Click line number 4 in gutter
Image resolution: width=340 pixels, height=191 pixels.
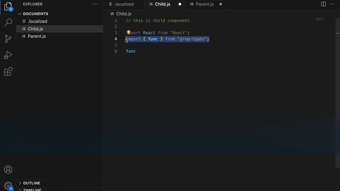pyautogui.click(x=116, y=39)
